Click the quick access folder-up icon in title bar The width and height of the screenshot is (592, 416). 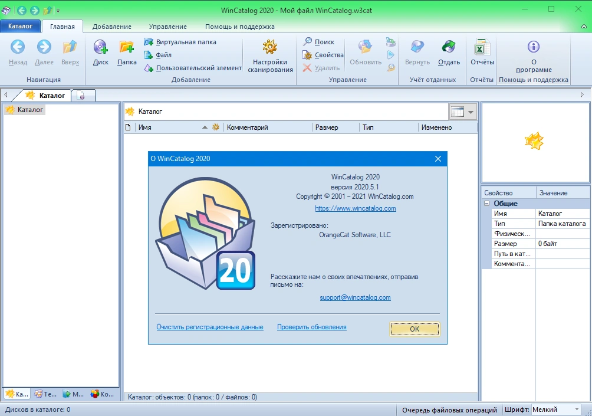[x=48, y=11]
